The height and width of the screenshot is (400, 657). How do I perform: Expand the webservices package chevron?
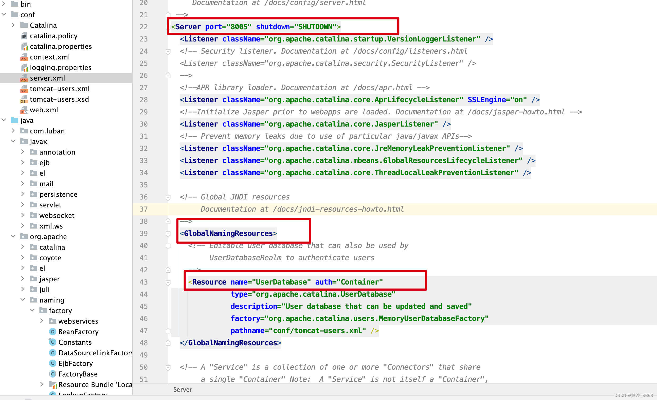point(42,321)
